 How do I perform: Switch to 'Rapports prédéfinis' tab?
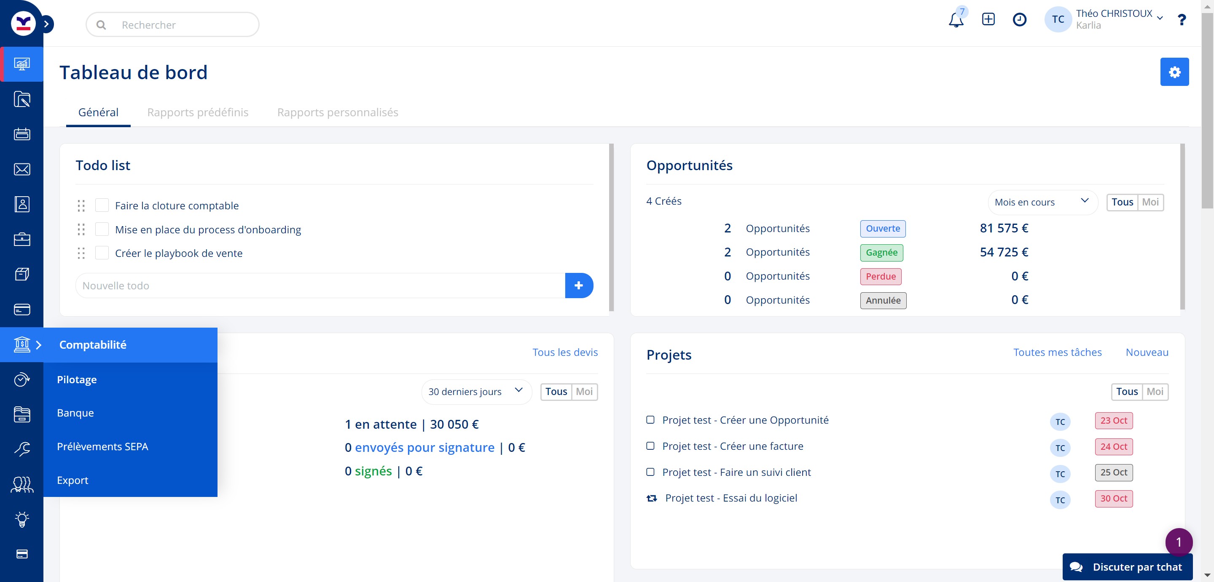tap(197, 112)
